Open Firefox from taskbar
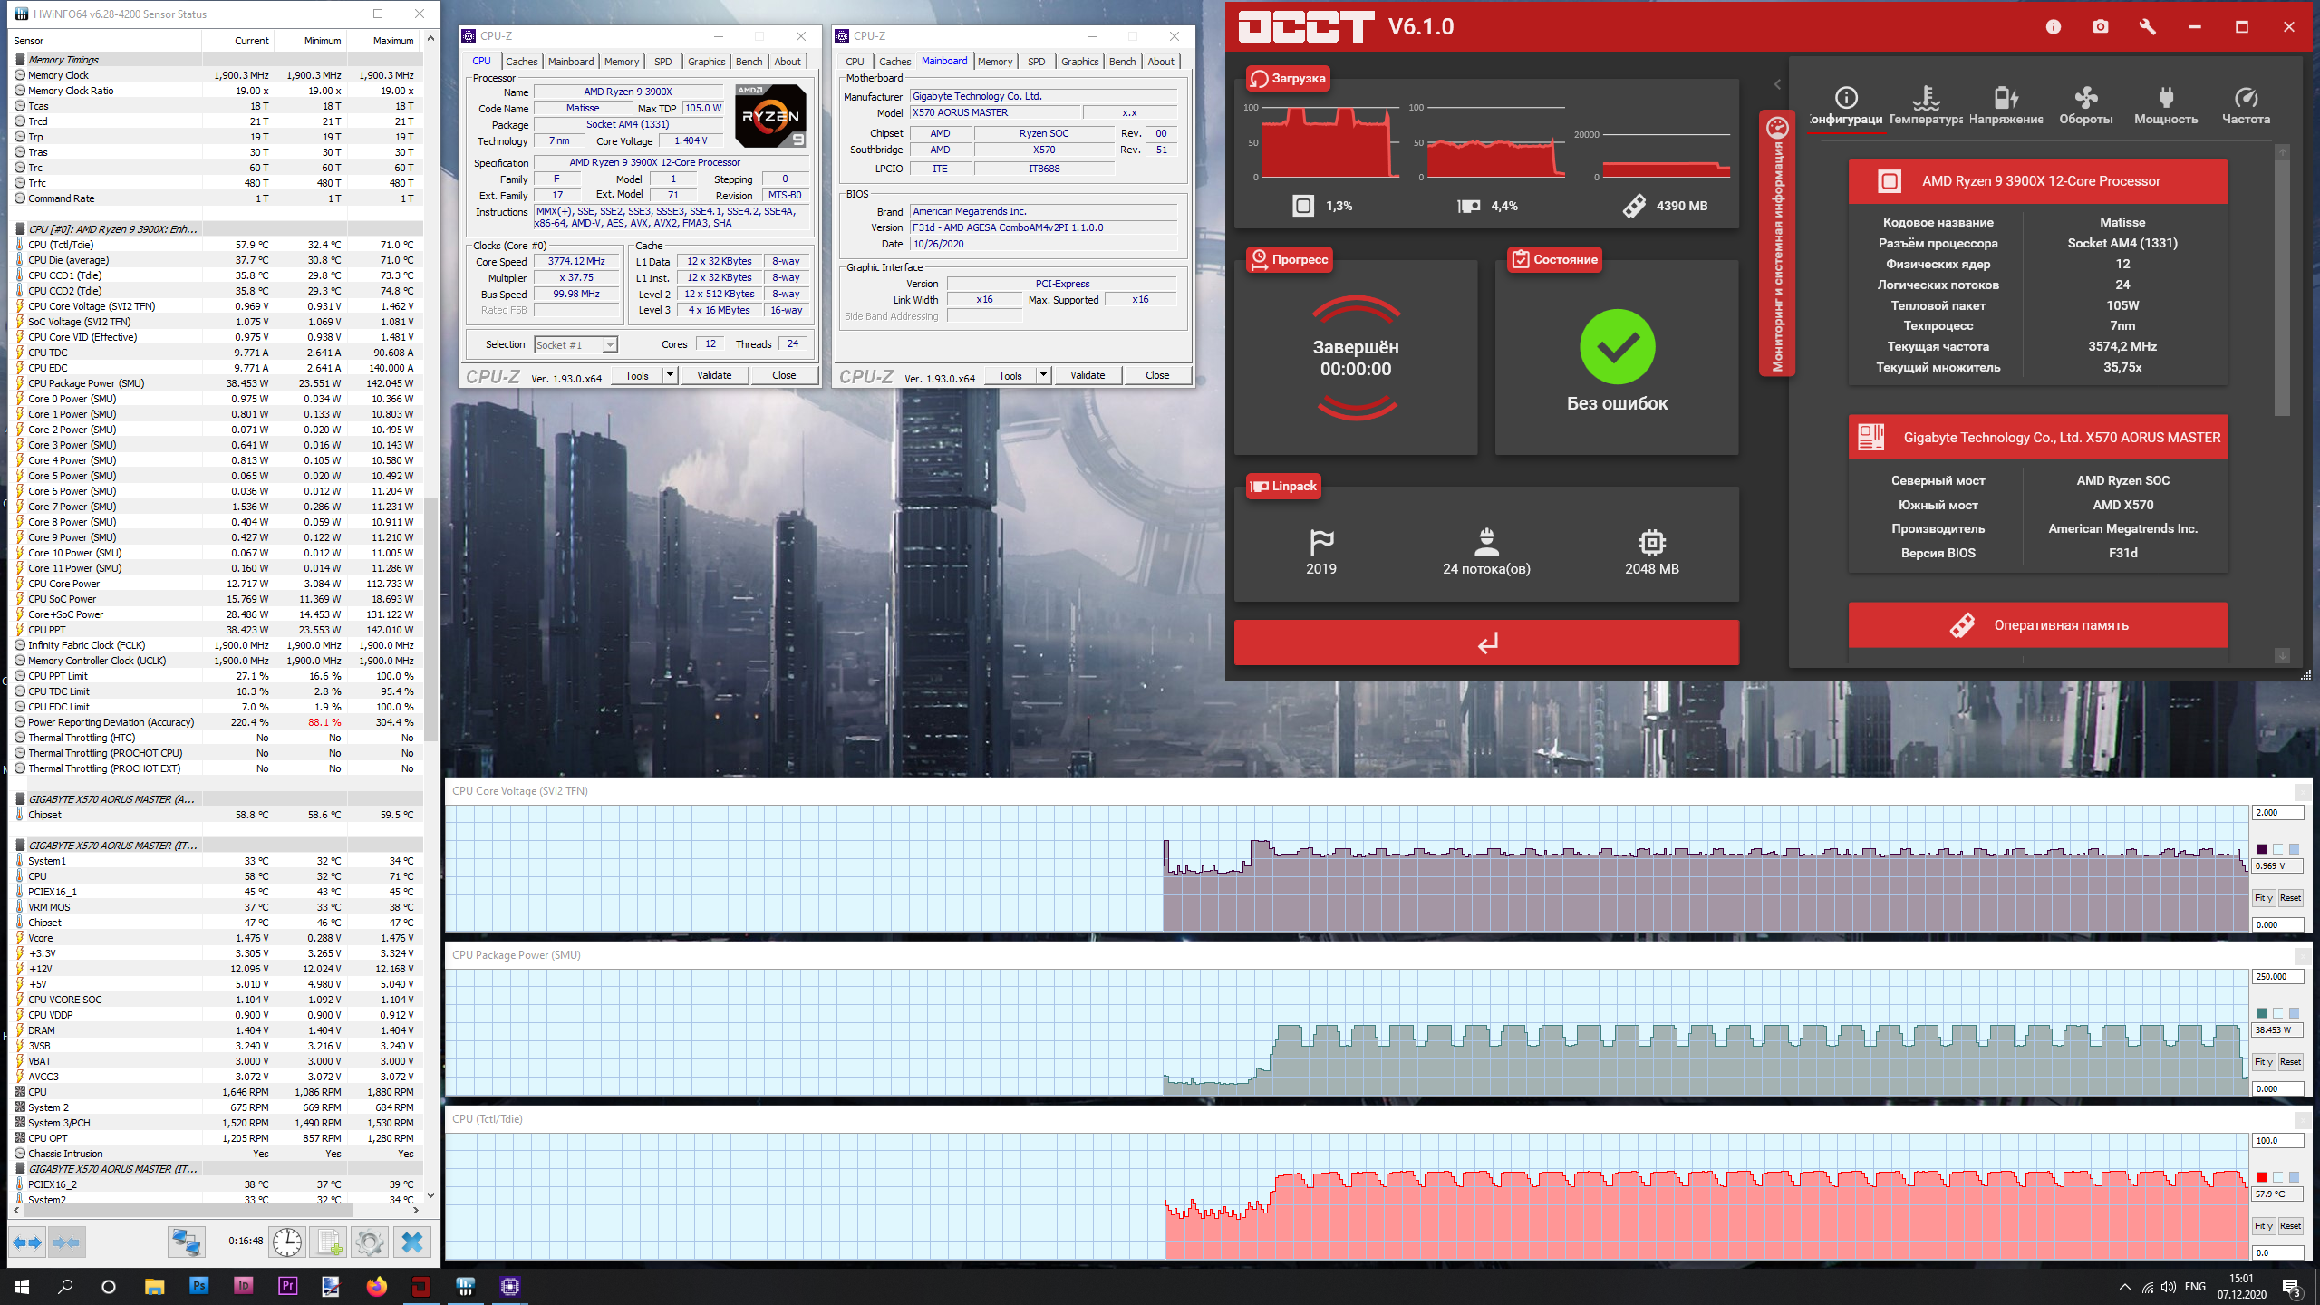The height and width of the screenshot is (1305, 2320). point(377,1285)
